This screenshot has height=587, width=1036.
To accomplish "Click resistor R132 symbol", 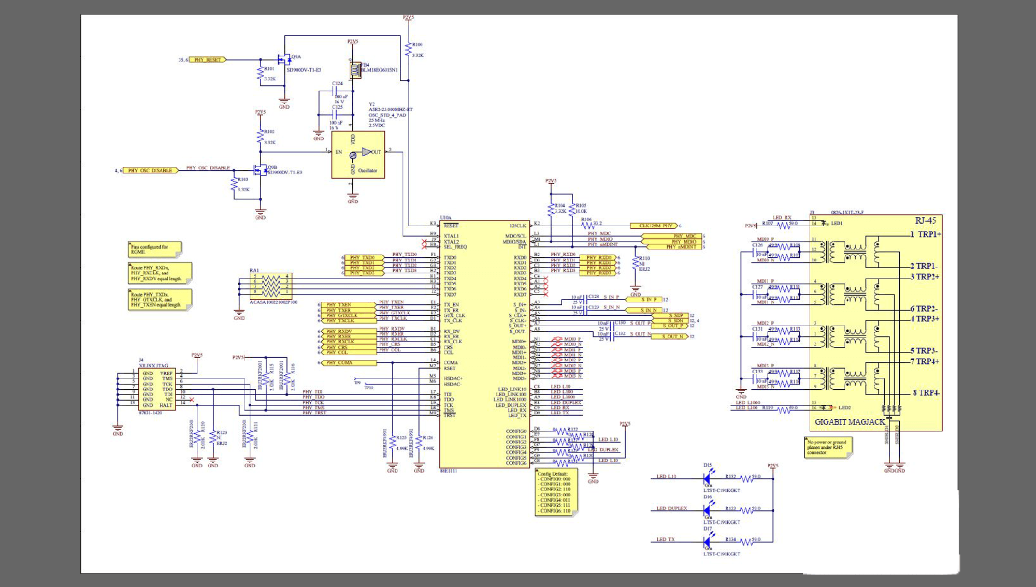I will (746, 478).
